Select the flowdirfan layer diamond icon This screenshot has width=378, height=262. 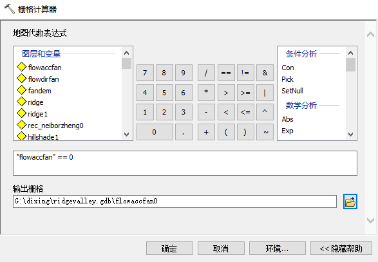click(22, 79)
